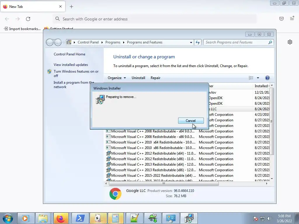Expand the arrow after Control Panel breadcrumb
The height and width of the screenshot is (224, 299).
(x=102, y=42)
